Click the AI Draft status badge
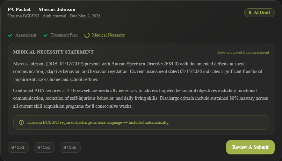This screenshot has height=161, width=282. (x=259, y=13)
